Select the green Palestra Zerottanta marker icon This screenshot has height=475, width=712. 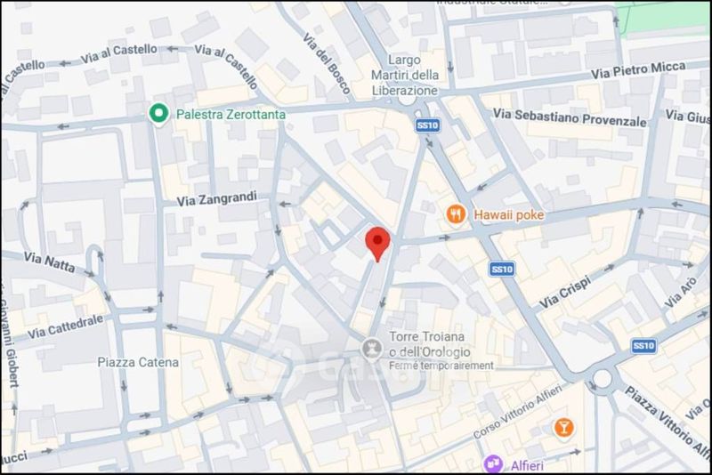pyautogui.click(x=159, y=114)
